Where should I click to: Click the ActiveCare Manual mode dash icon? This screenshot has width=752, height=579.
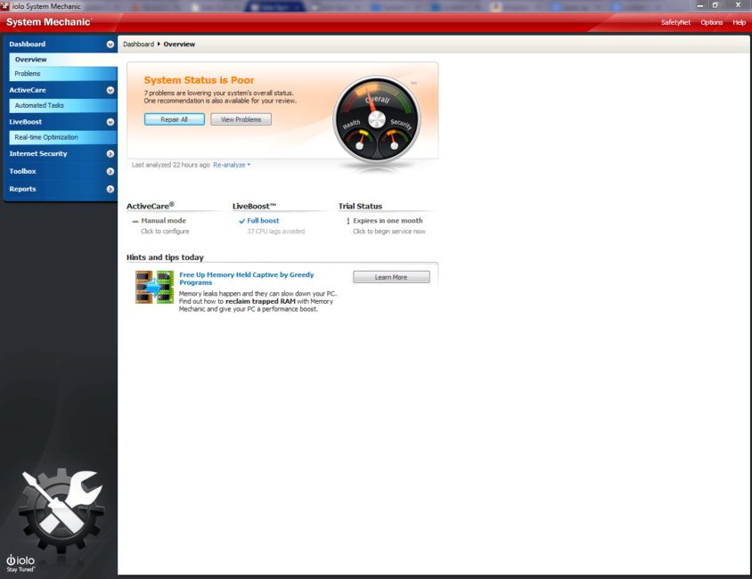pos(135,221)
